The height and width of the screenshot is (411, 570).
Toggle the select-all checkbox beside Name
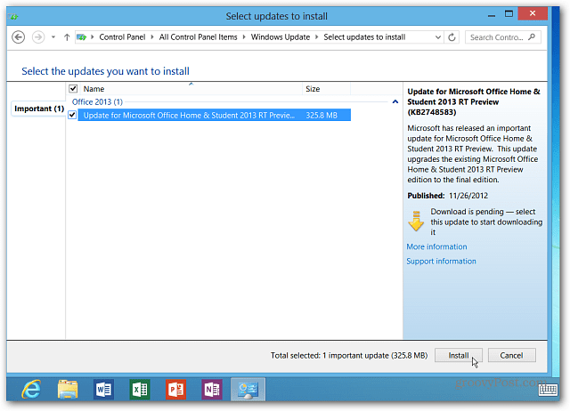click(x=73, y=89)
